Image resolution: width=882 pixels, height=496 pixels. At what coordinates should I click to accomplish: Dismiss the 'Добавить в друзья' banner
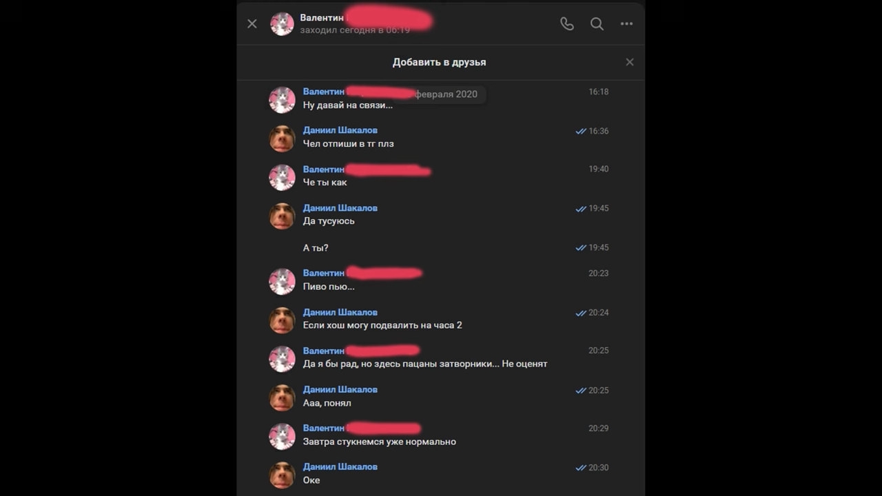click(630, 62)
